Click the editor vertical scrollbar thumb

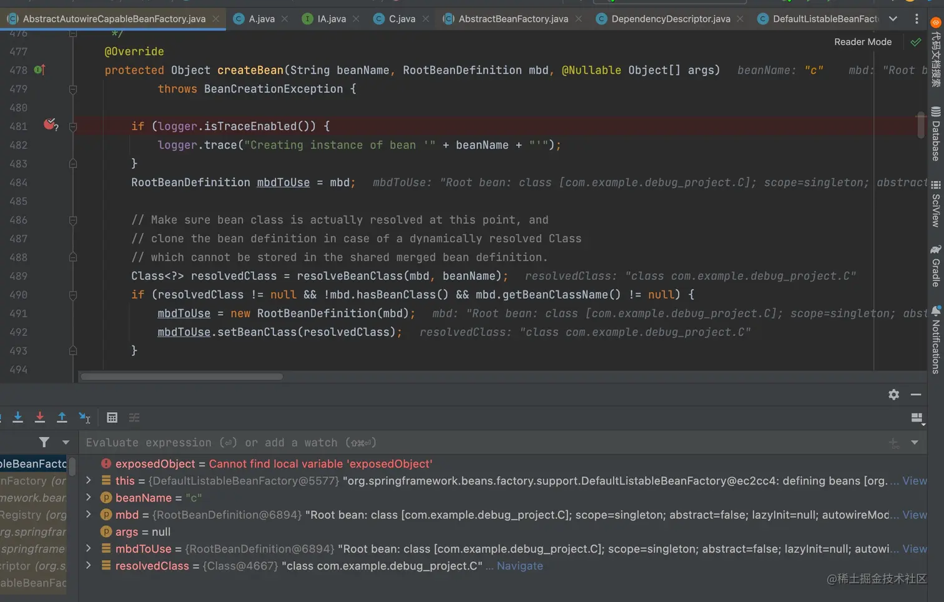921,125
